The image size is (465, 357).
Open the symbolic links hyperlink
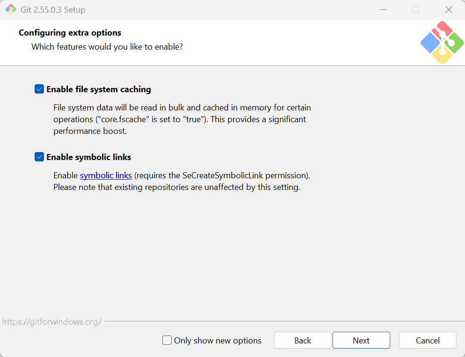[x=106, y=175]
